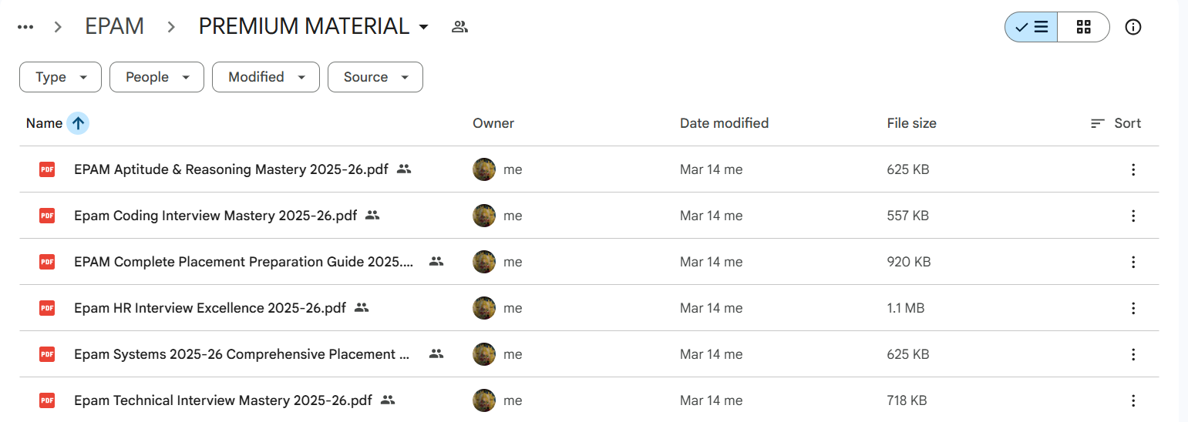Reverse the sort direction arrow next to Name
This screenshot has height=422, width=1188.
tap(78, 123)
